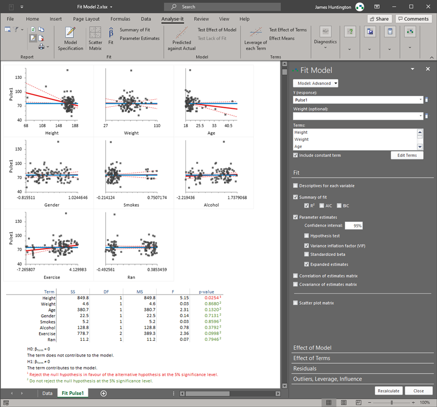Untick Variance inflation factor (VIF)

306,246
